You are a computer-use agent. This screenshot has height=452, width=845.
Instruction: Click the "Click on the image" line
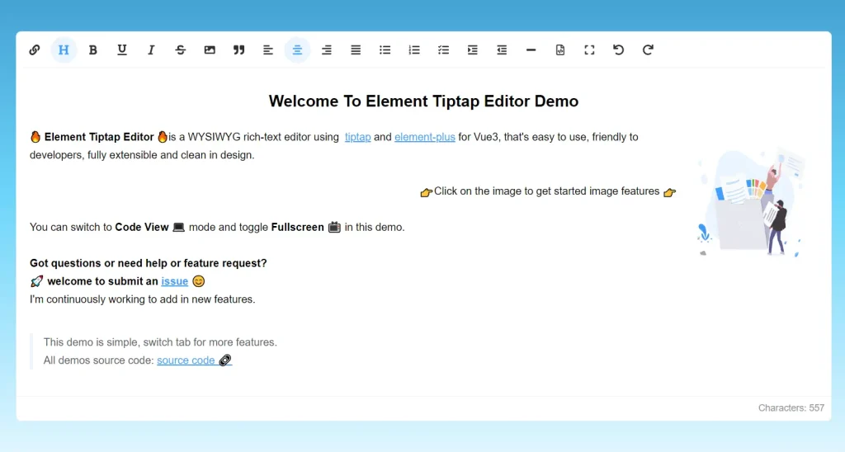(x=548, y=191)
